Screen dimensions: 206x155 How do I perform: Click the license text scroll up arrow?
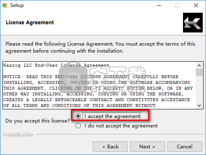click(199, 65)
